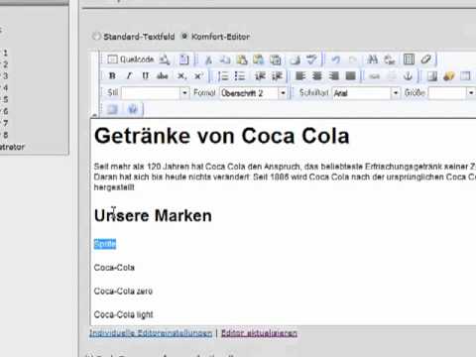Click the cut scissors icon

(208, 59)
